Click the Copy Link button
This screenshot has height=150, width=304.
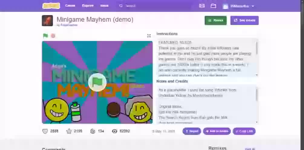pos(244,131)
